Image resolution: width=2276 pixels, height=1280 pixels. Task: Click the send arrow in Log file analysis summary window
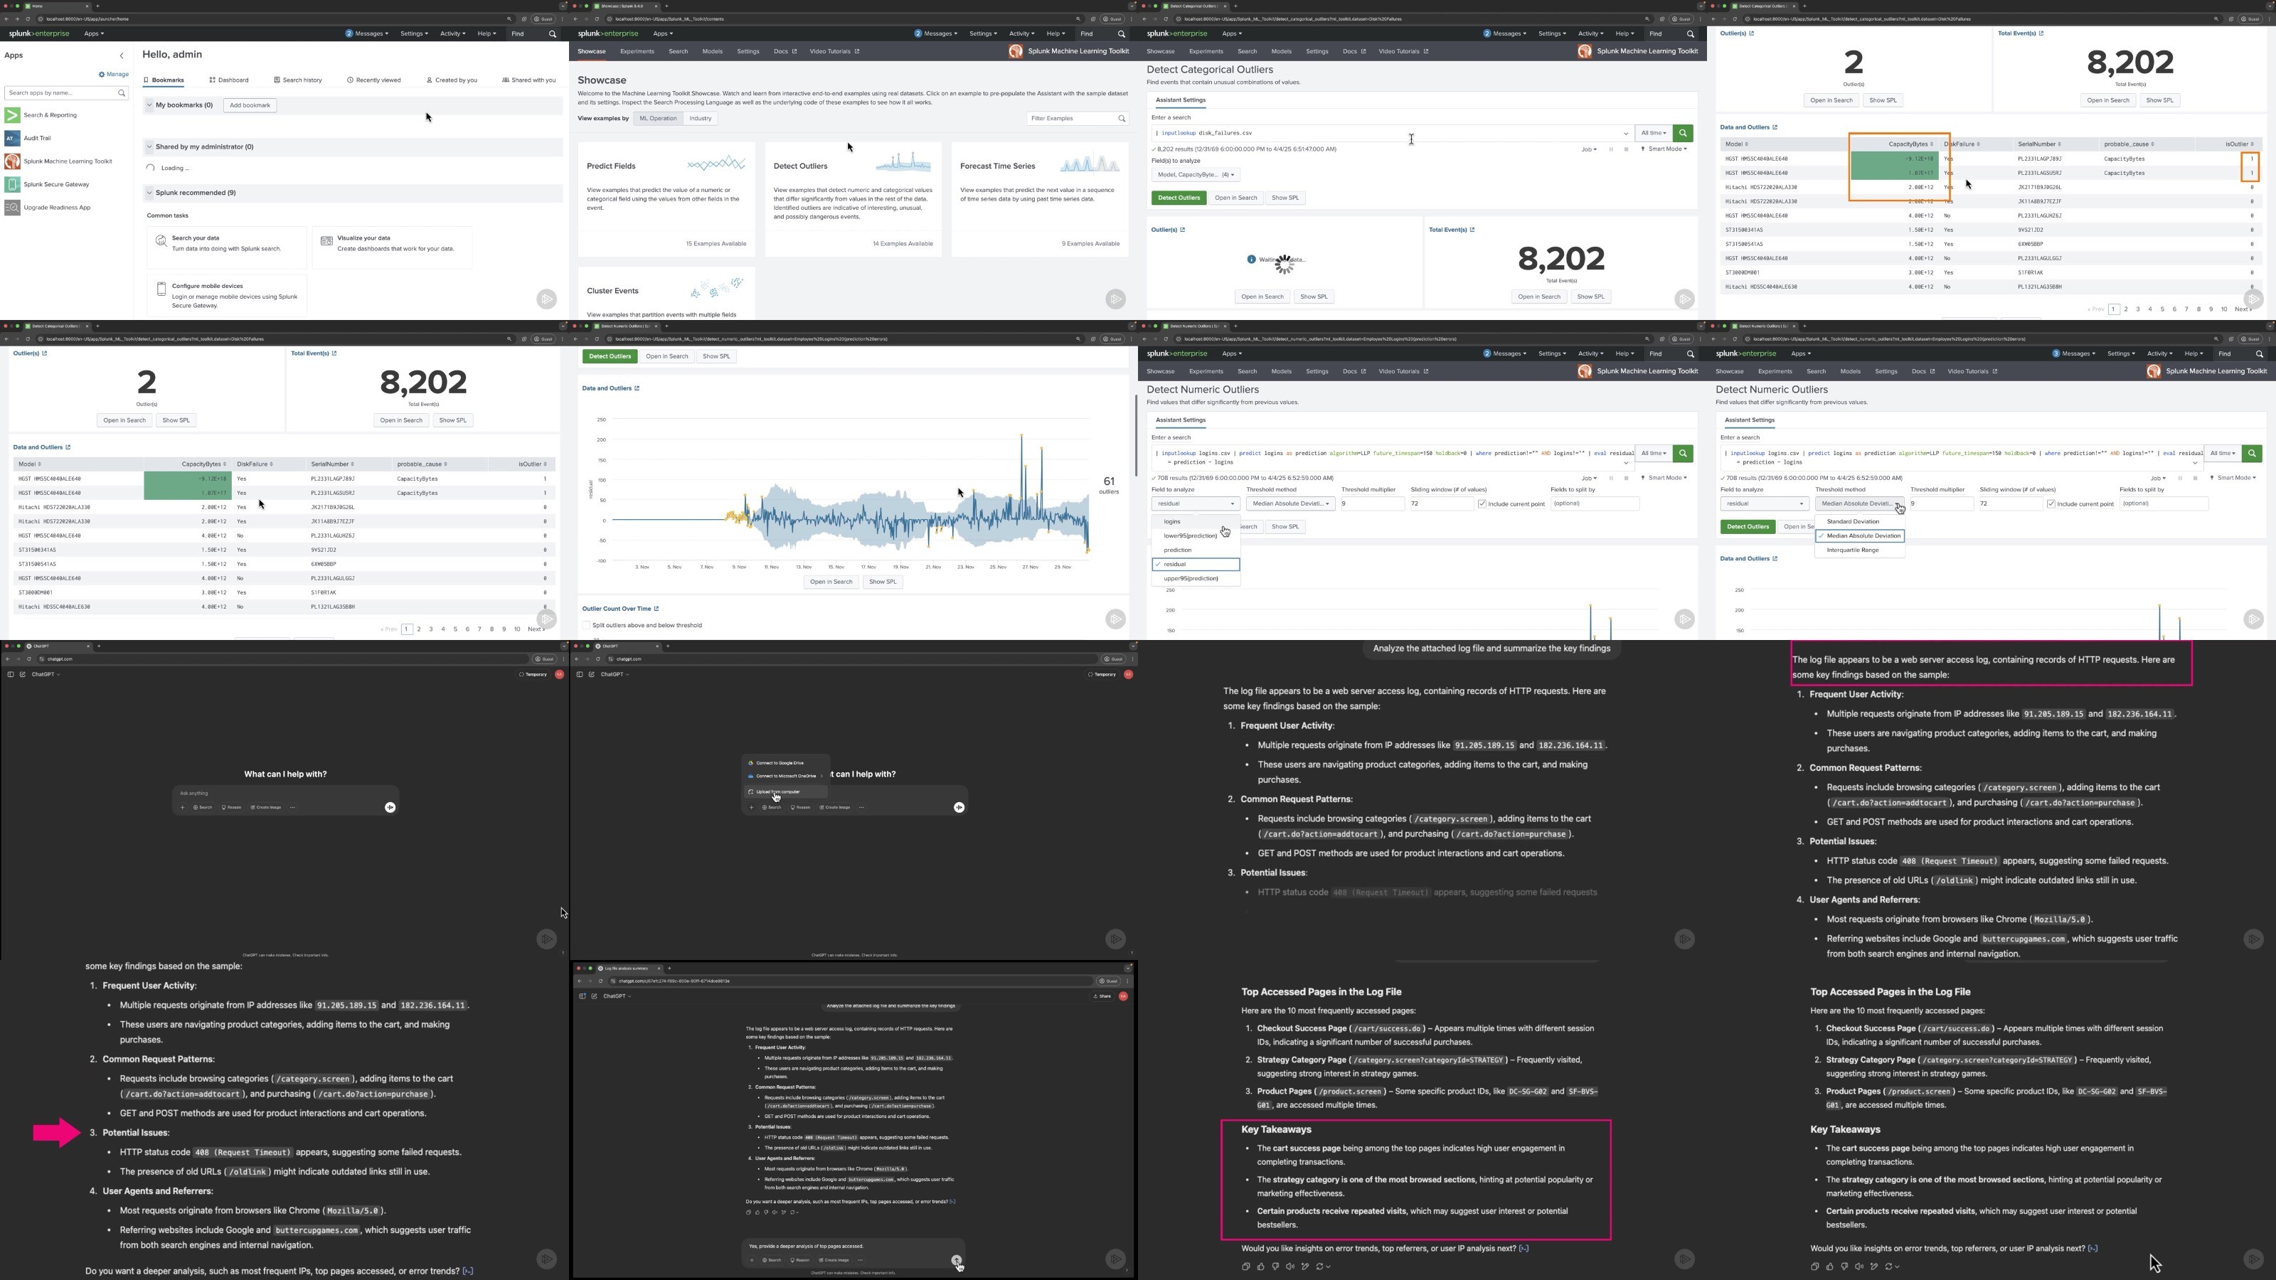[956, 1261]
